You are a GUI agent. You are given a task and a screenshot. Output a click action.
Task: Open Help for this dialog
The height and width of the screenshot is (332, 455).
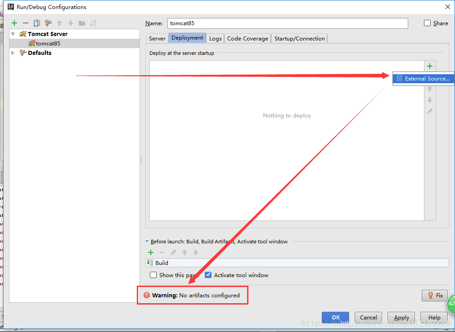[434, 317]
